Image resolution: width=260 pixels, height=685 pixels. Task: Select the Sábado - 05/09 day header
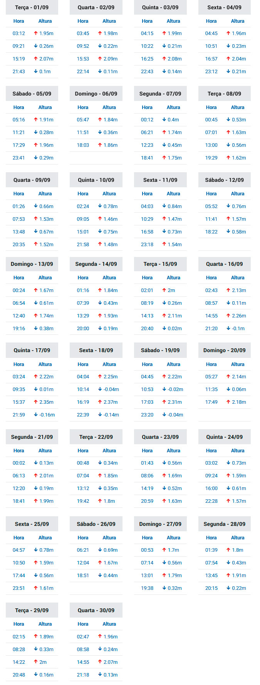32,94
